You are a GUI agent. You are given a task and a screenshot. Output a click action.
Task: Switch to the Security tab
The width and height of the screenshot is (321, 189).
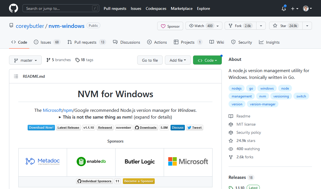tap(242, 42)
